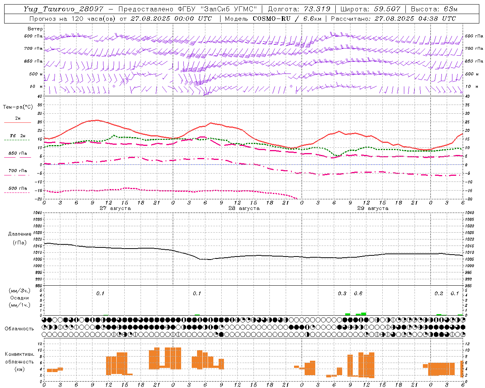The height and width of the screenshot is (388, 485).
Task: Click the Конвективн. облачность label
Action: point(19,358)
